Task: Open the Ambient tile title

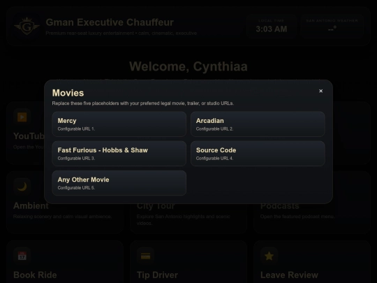Action: pyautogui.click(x=31, y=205)
